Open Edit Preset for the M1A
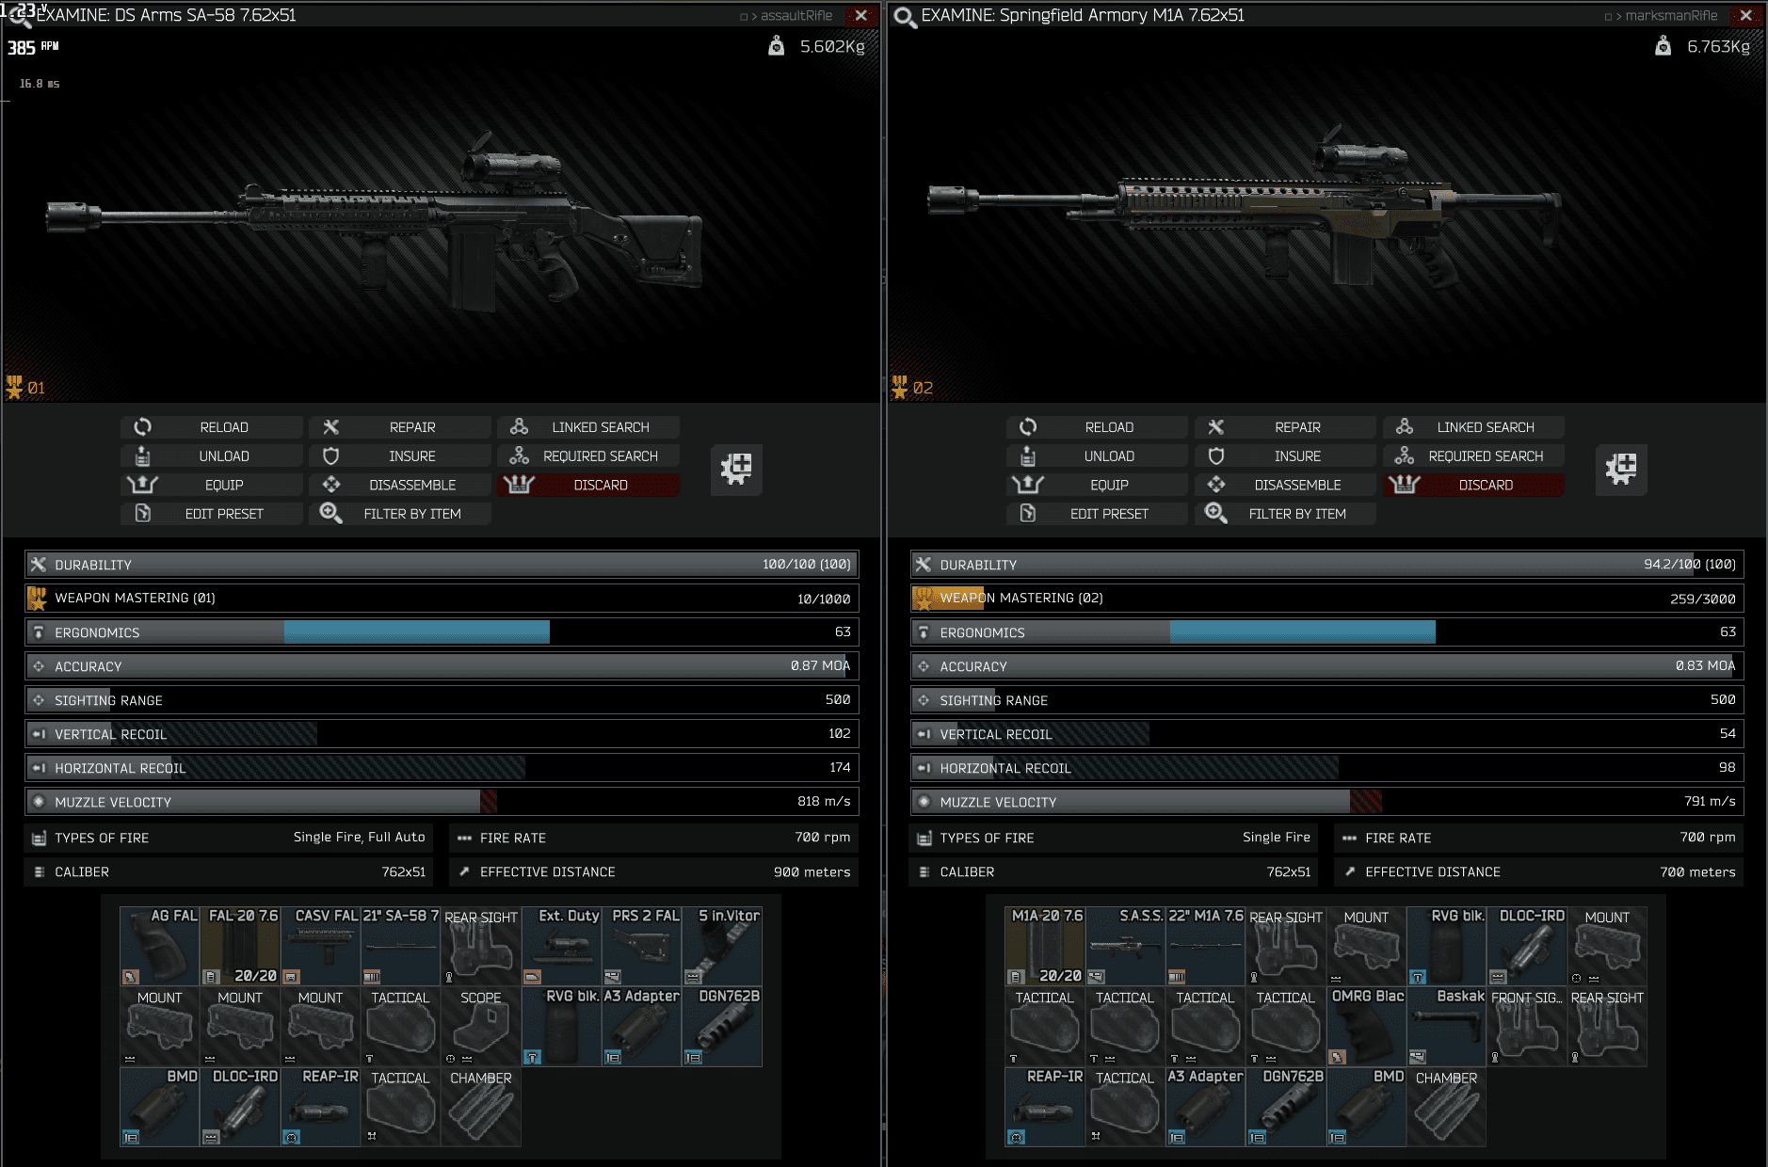Screen dimensions: 1768x1167 tap(1097, 514)
